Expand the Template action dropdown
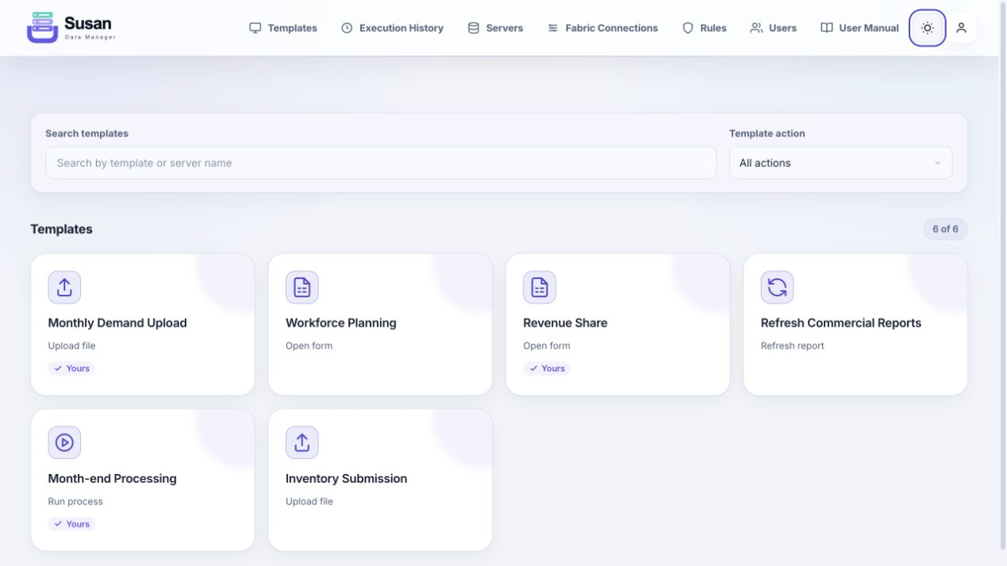1007x566 pixels. pos(840,163)
